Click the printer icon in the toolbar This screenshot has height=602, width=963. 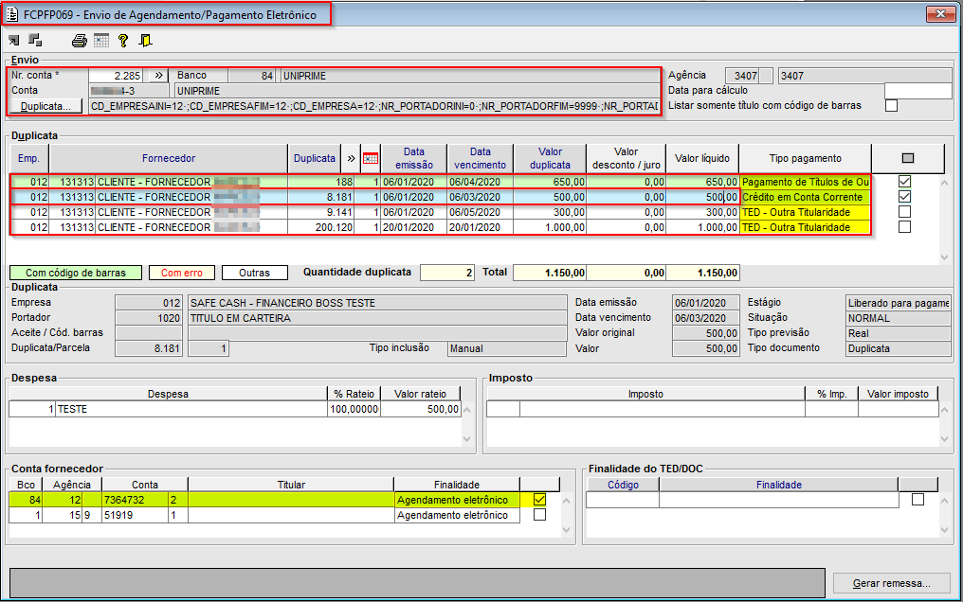click(x=80, y=41)
